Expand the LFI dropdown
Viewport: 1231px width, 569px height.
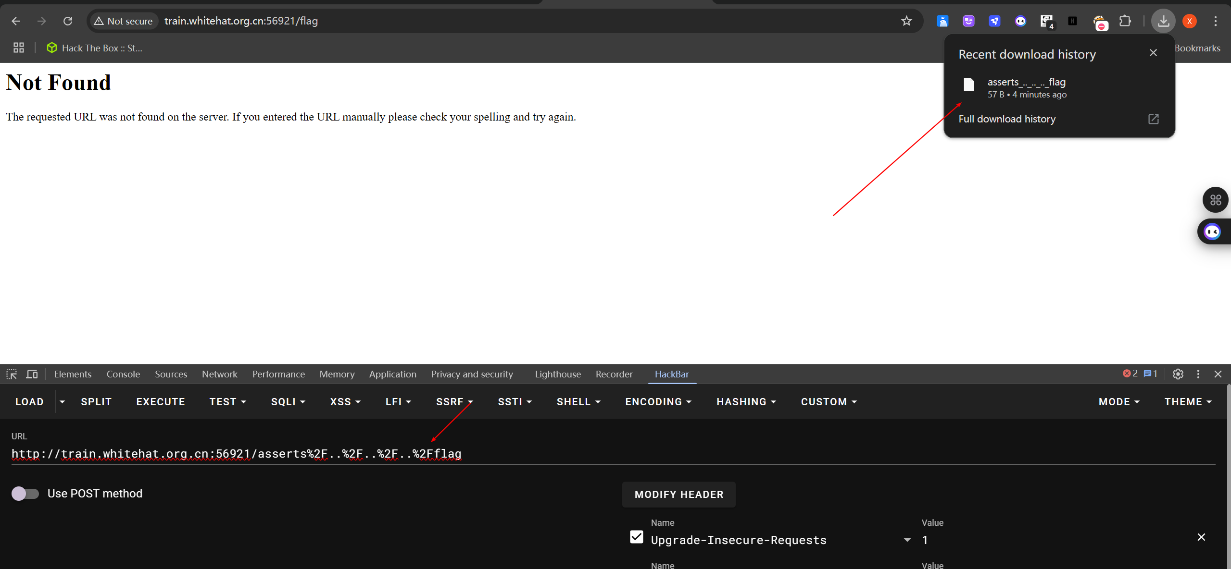pyautogui.click(x=398, y=402)
